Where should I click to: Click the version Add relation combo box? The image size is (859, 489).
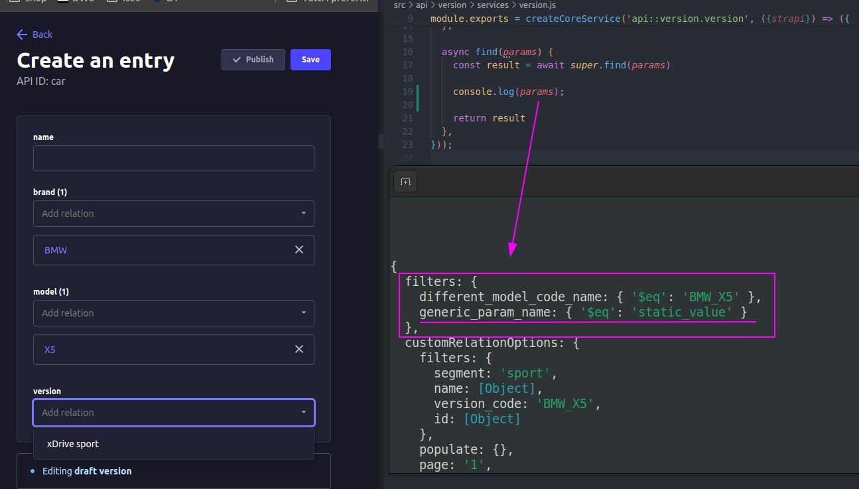coord(174,413)
